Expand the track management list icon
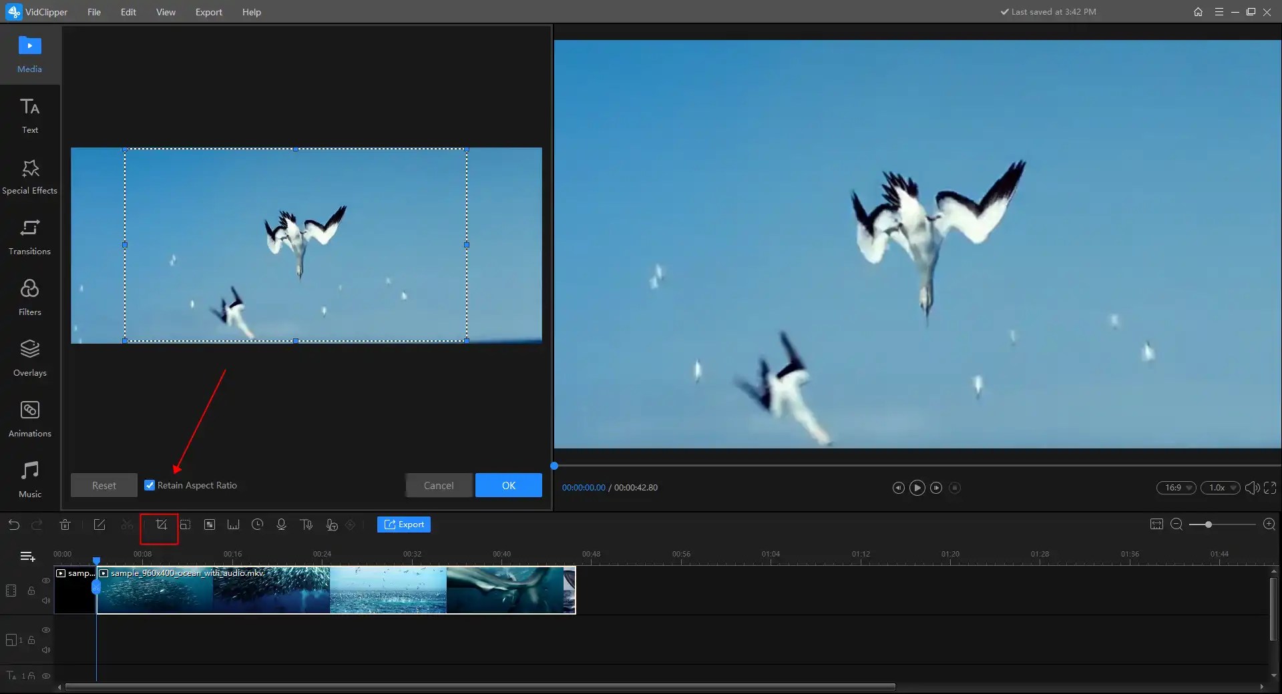 tap(26, 555)
